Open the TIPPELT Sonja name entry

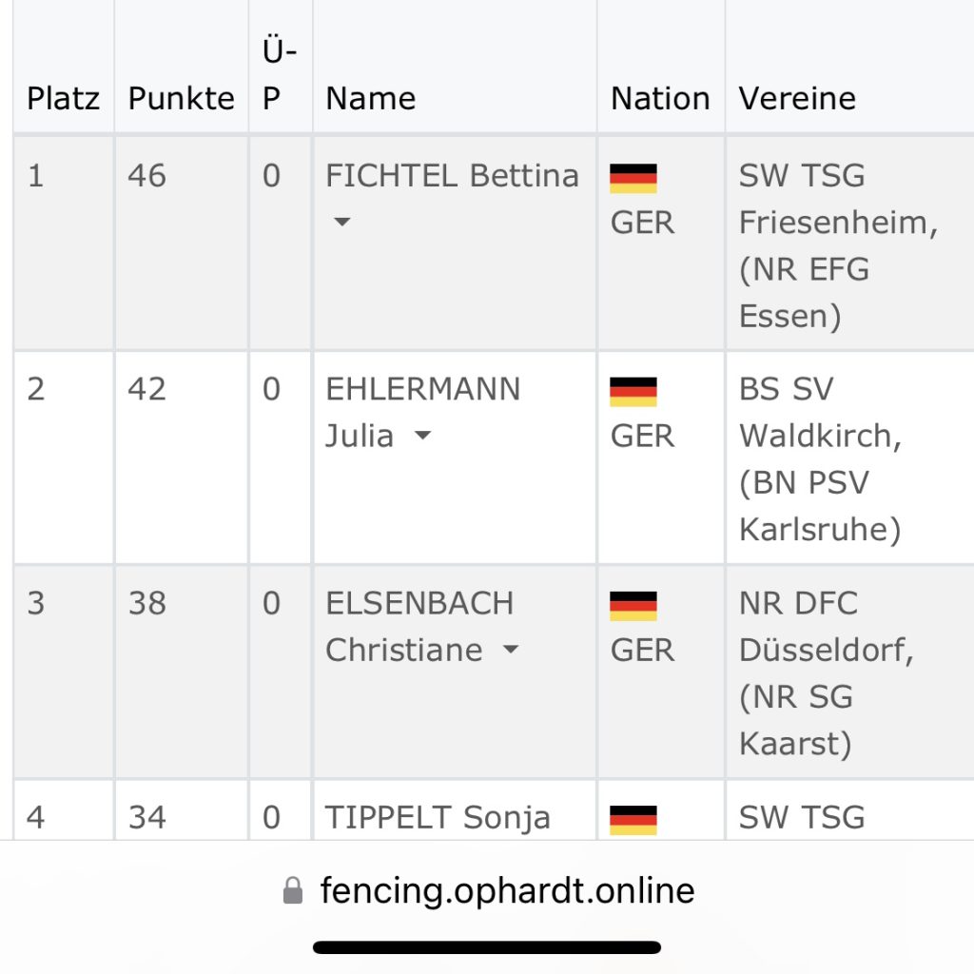[438, 817]
